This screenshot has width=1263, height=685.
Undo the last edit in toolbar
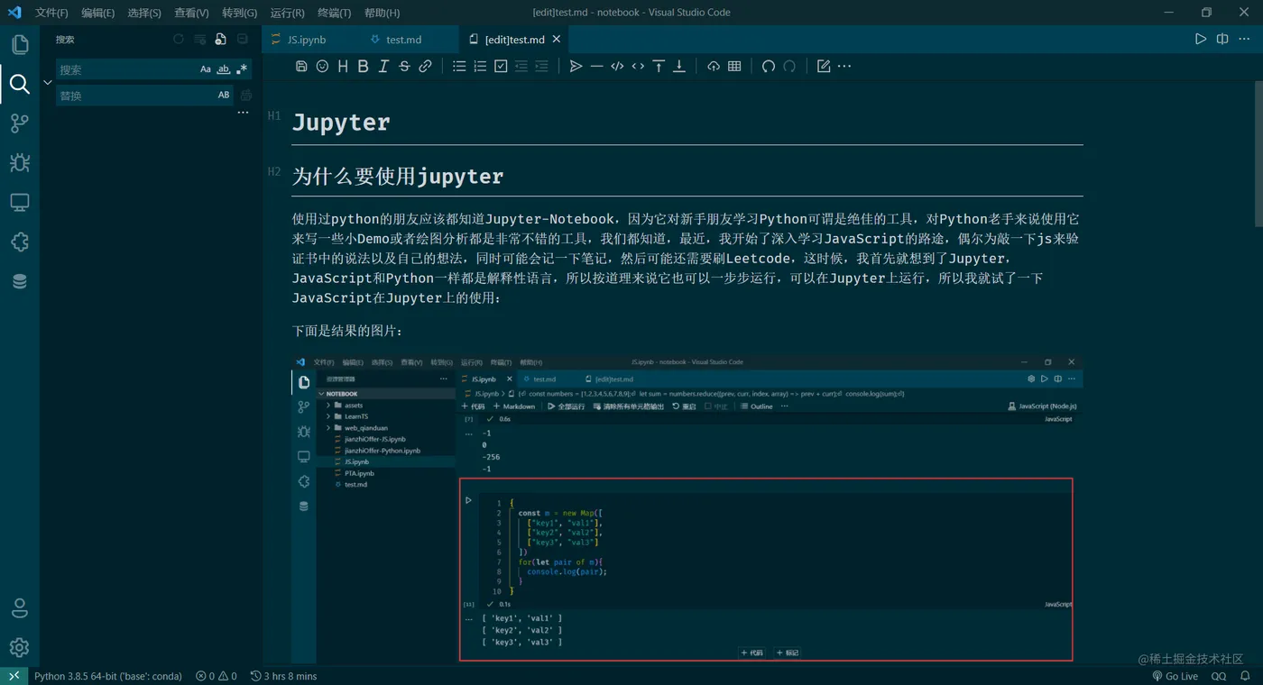coord(769,66)
